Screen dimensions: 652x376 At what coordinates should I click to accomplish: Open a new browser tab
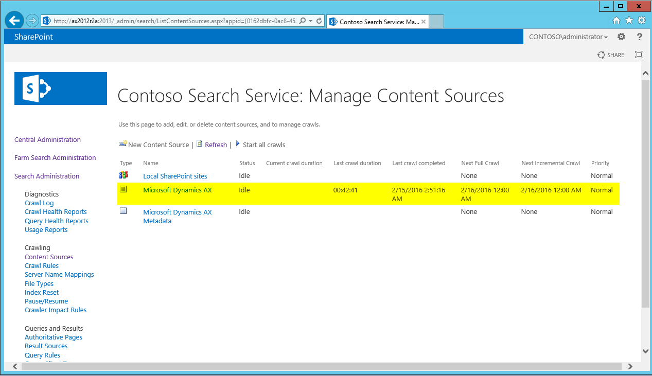(436, 22)
